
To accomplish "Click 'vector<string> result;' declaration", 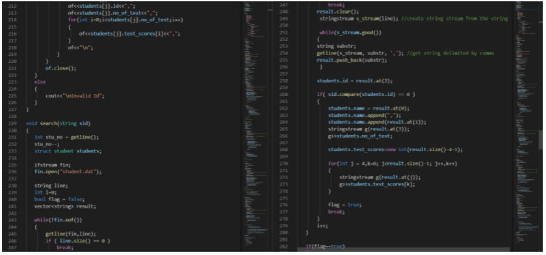I will coord(65,206).
